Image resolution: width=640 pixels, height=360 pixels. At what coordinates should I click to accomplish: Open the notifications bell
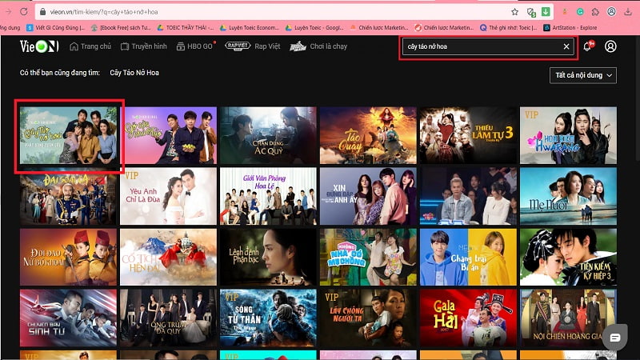[587, 46]
